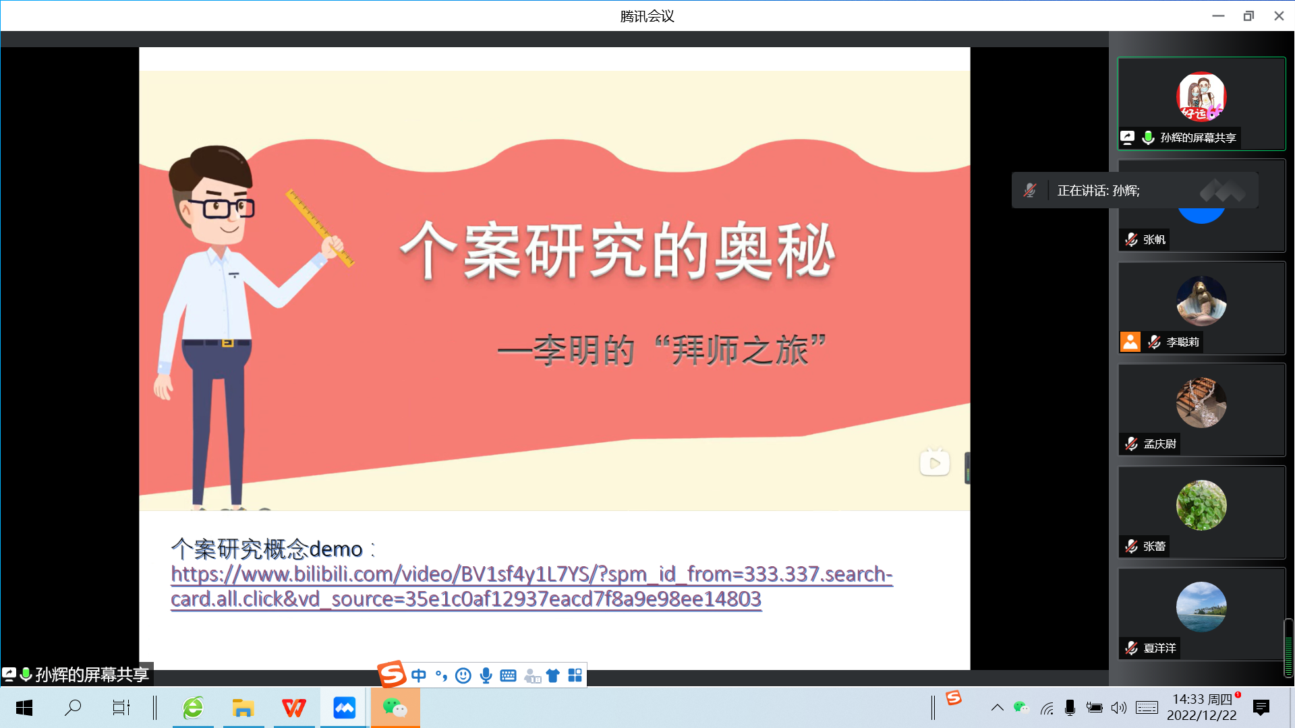Open Tencent Meeting from the taskbar
Image resolution: width=1295 pixels, height=728 pixels.
click(x=344, y=708)
